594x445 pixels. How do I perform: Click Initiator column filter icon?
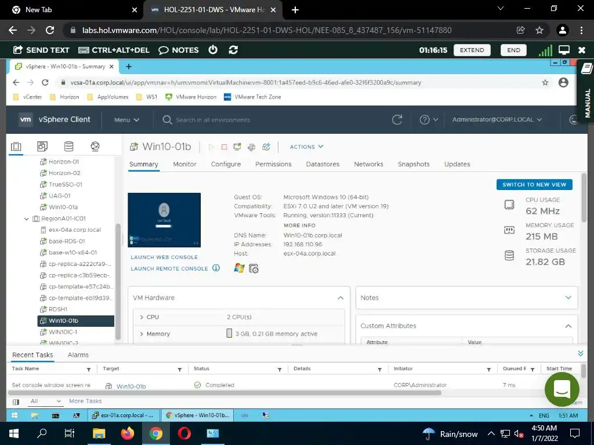(488, 369)
